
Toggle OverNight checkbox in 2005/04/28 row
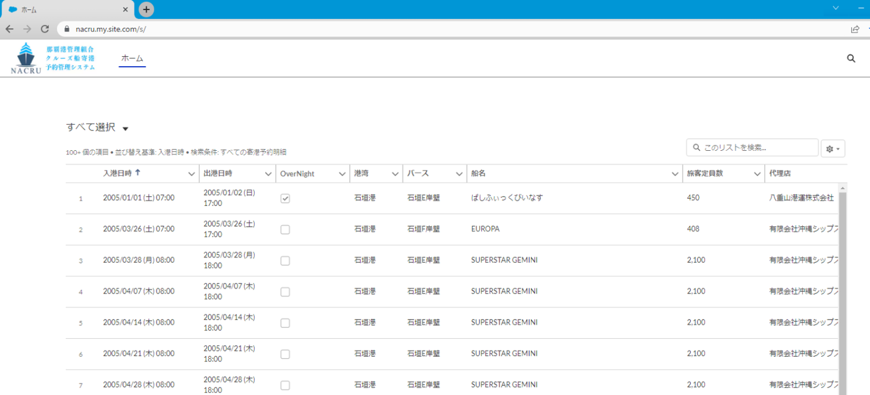(285, 386)
